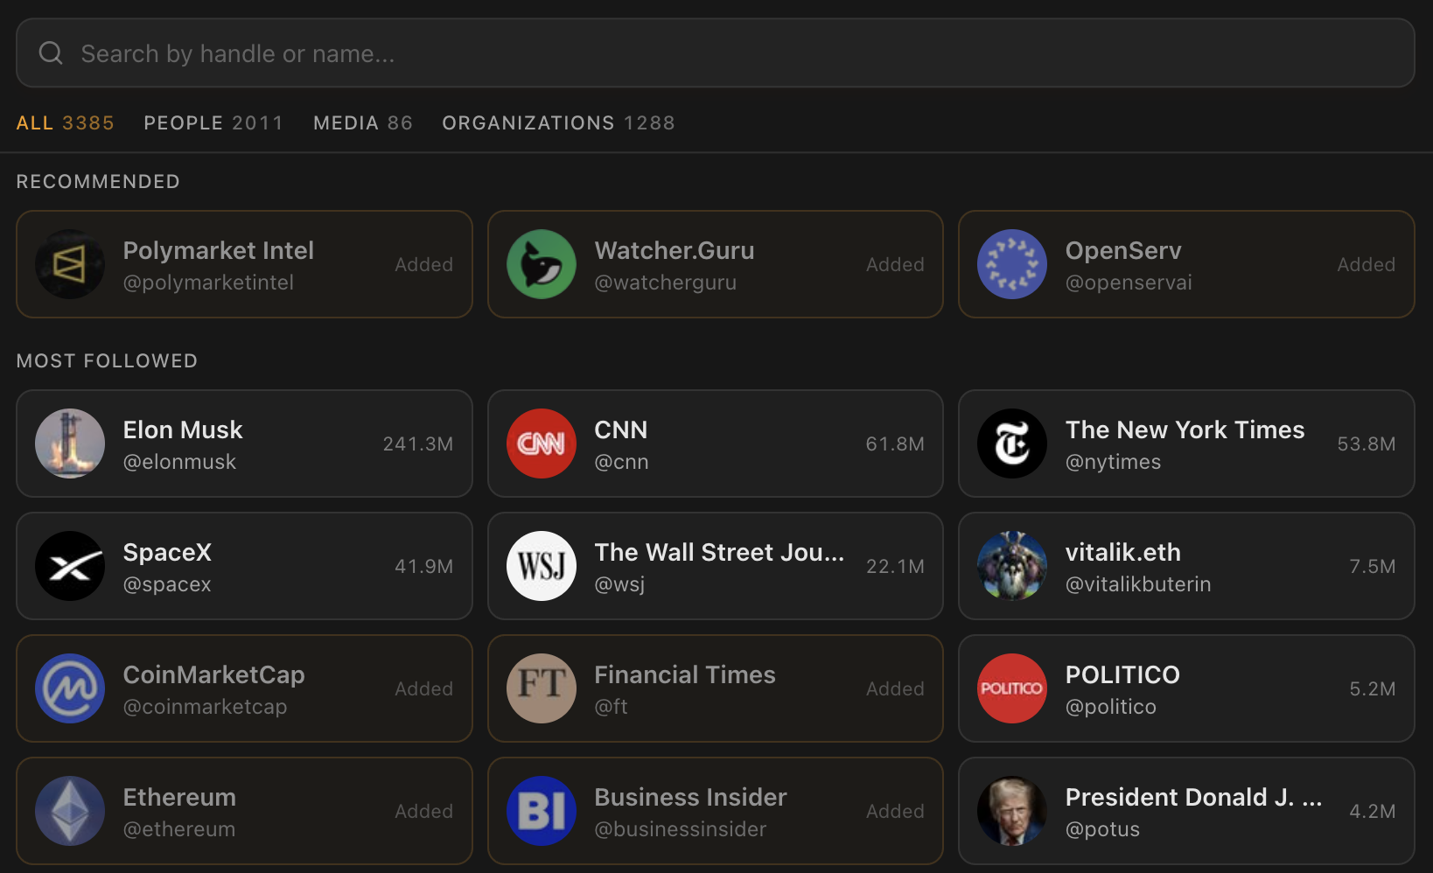The image size is (1433, 873).
Task: Click the Ethereum diamond logo
Action: point(70,811)
